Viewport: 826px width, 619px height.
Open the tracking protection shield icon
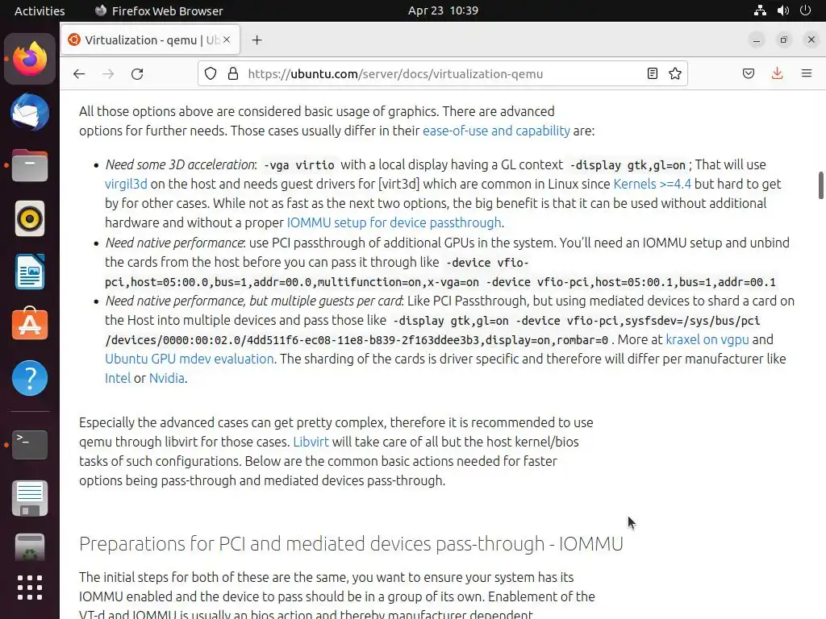pyautogui.click(x=211, y=73)
